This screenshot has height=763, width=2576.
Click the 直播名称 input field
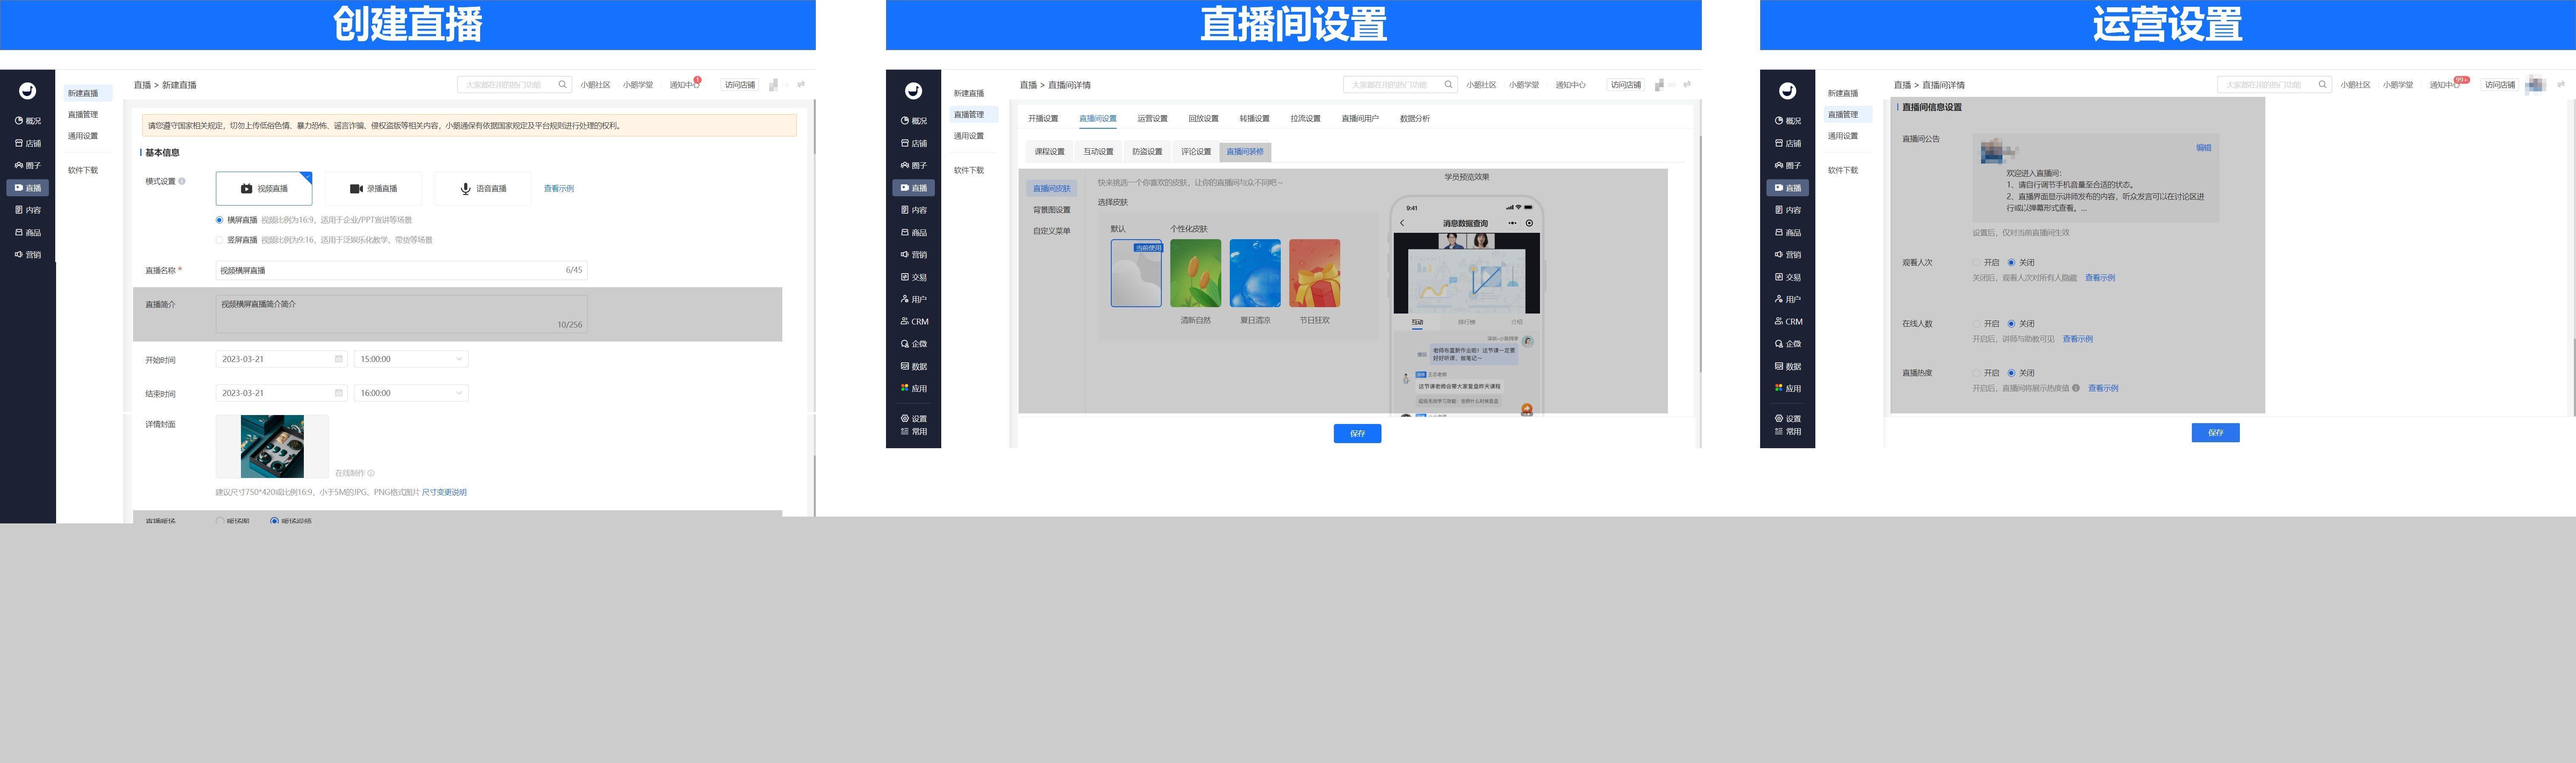pyautogui.click(x=401, y=270)
